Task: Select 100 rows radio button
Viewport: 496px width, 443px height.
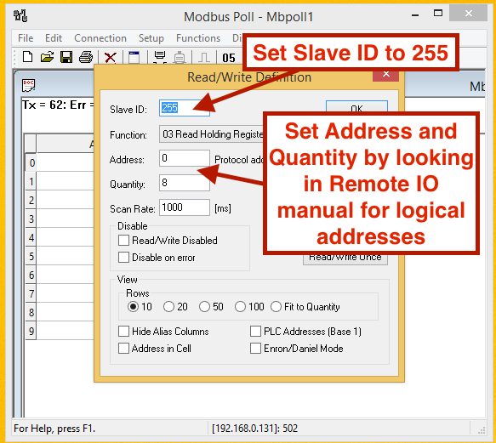Action: coord(240,307)
